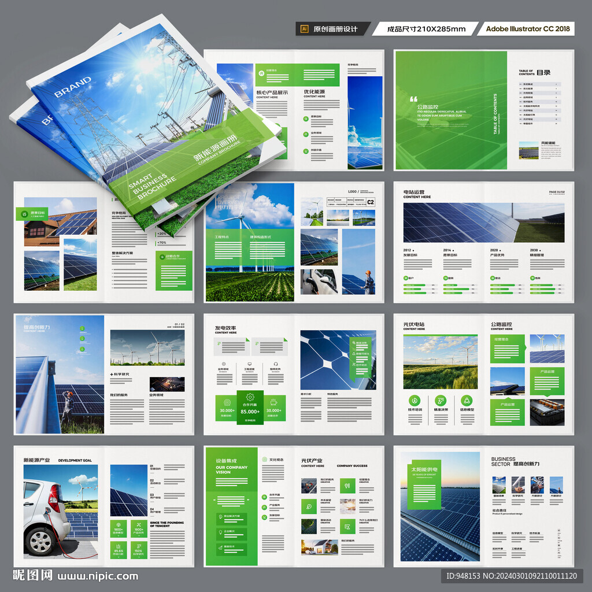Click the C2 box on the gallery page
This screenshot has height=592, width=592.
click(x=371, y=202)
